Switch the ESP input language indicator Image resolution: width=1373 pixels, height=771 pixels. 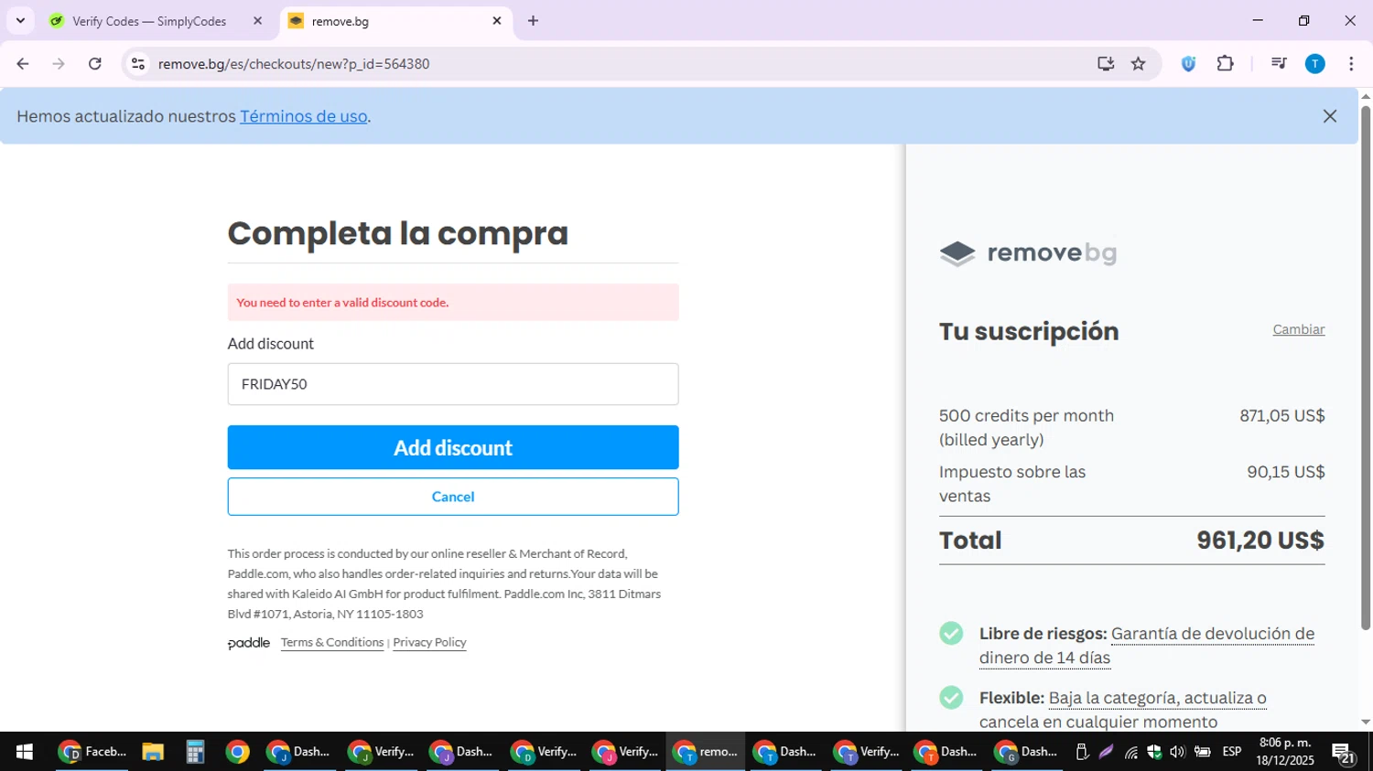pyautogui.click(x=1232, y=752)
